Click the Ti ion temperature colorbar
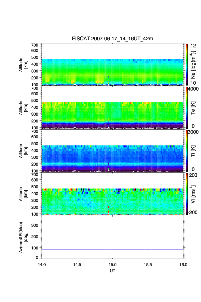Viewport: 201px width, 302px height. point(187,151)
